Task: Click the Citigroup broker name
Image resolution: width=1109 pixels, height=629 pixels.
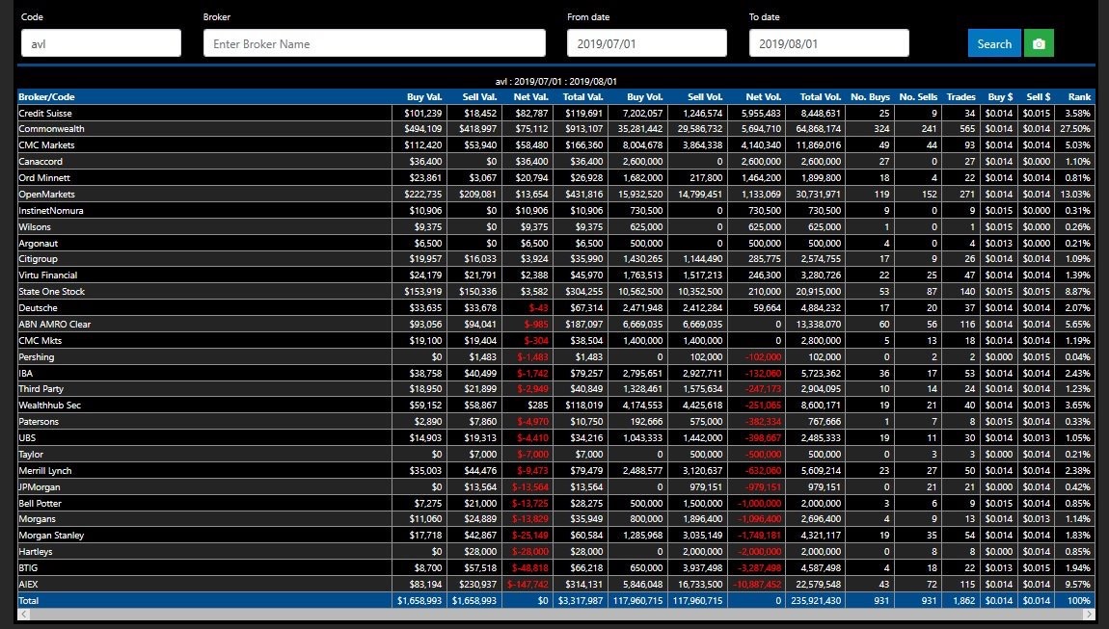Action: point(39,259)
